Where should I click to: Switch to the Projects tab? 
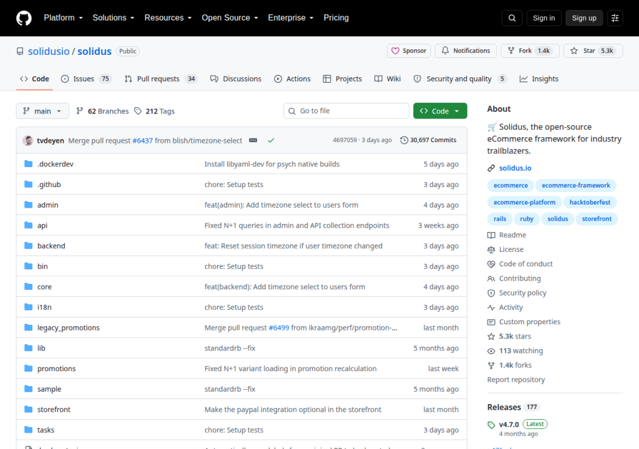343,79
